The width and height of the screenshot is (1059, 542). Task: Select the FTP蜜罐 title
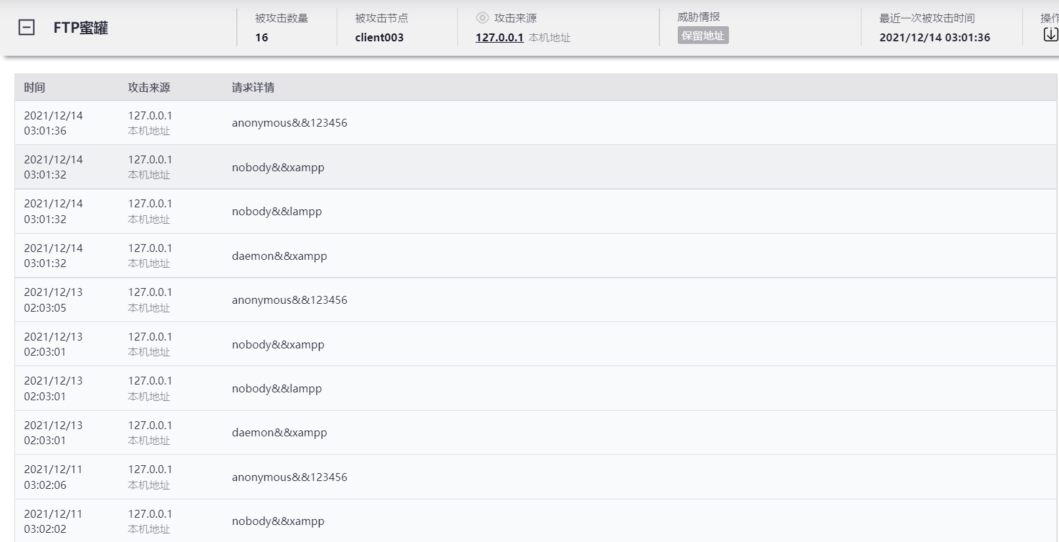point(81,28)
